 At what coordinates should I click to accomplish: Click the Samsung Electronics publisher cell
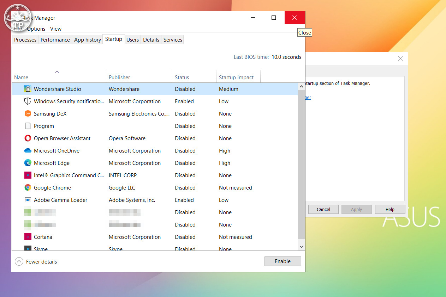coord(139,114)
